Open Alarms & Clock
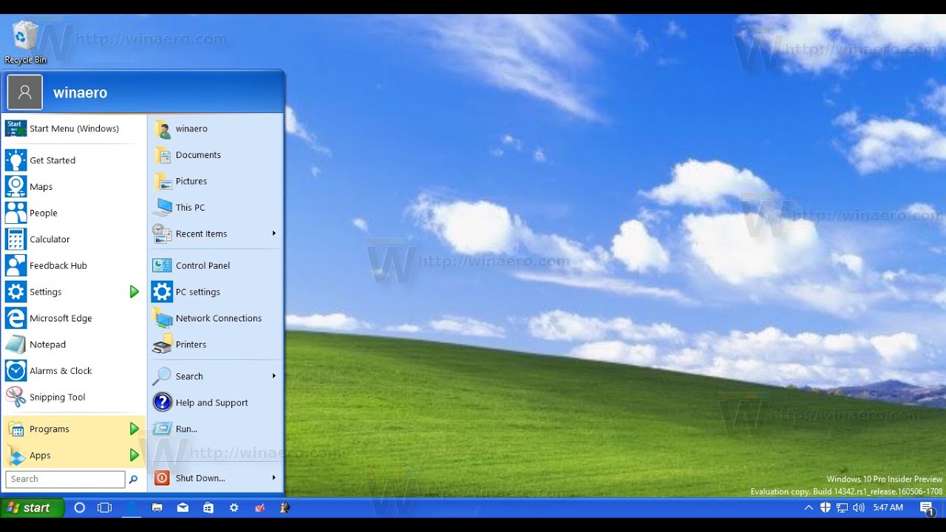Screen dimensions: 946x532 pos(74,371)
